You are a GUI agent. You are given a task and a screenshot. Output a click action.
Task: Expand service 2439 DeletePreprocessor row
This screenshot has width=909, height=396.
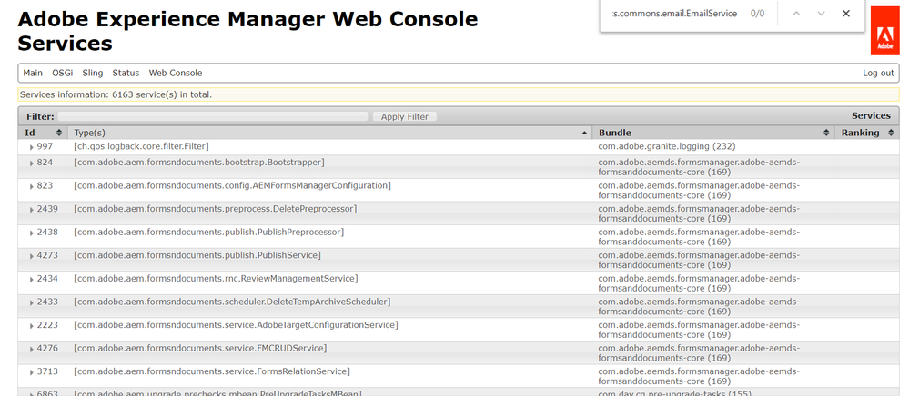coord(32,210)
